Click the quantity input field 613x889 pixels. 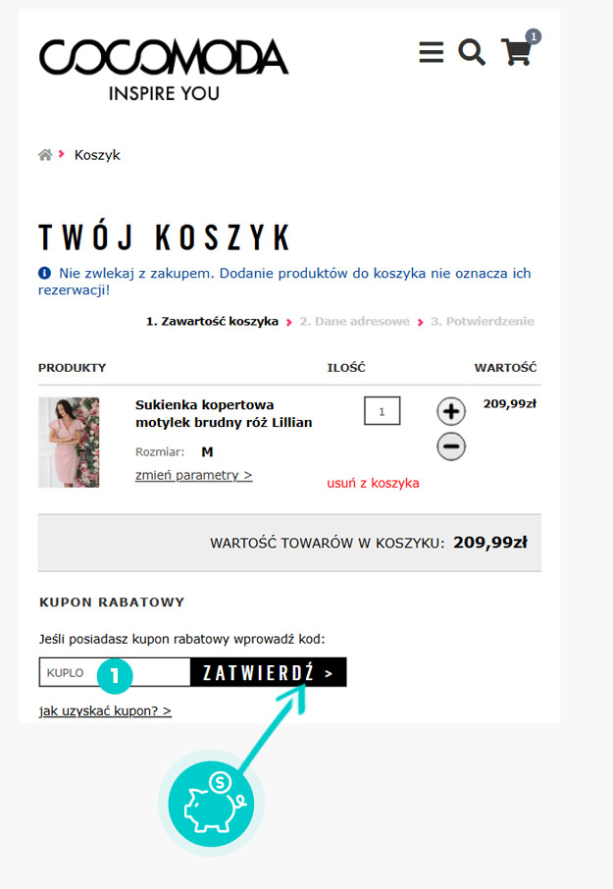click(x=382, y=411)
